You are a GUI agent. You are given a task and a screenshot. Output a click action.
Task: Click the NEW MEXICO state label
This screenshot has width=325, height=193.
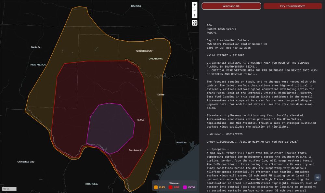pyautogui.click(x=38, y=65)
